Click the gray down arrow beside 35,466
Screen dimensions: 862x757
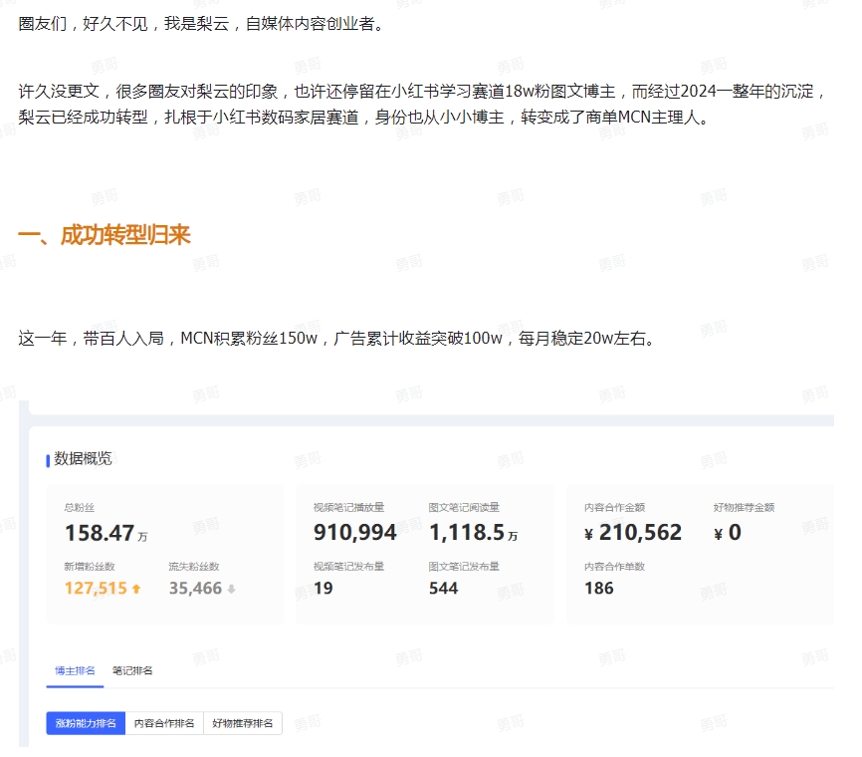(231, 589)
